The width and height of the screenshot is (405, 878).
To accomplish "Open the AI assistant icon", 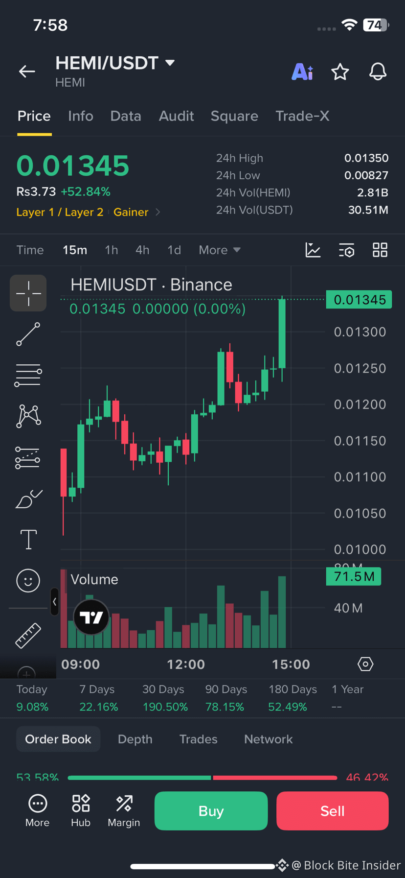I will [x=302, y=71].
